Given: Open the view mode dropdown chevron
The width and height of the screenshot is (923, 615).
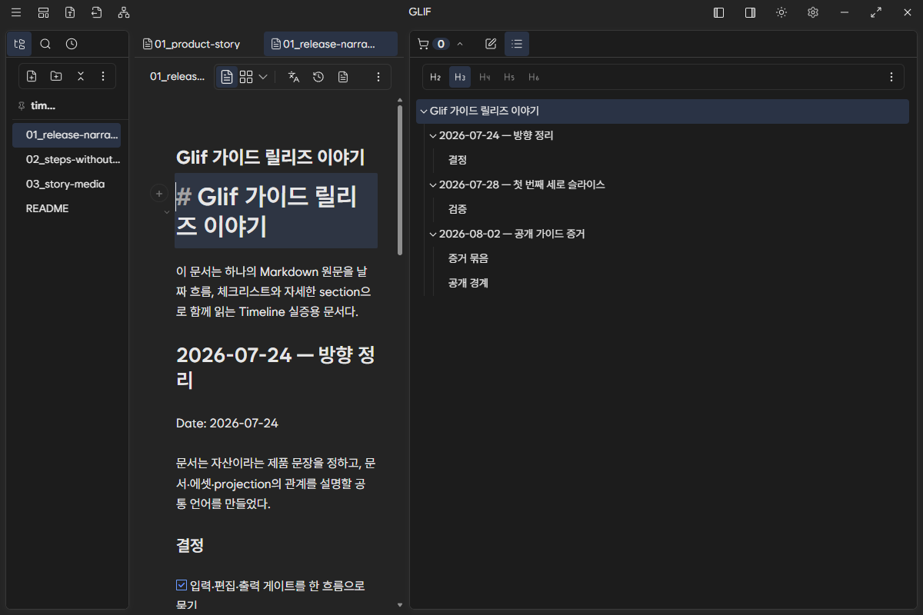Looking at the screenshot, I should [263, 77].
